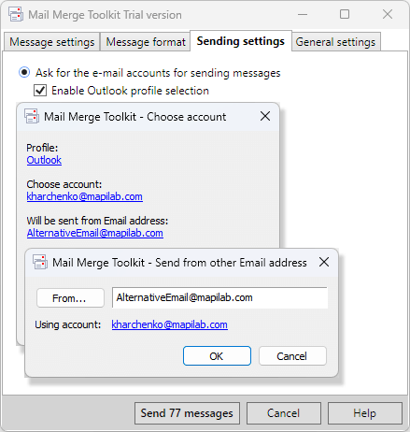Click into the AlternativeEmail@mapilab.com input field

pyautogui.click(x=219, y=297)
